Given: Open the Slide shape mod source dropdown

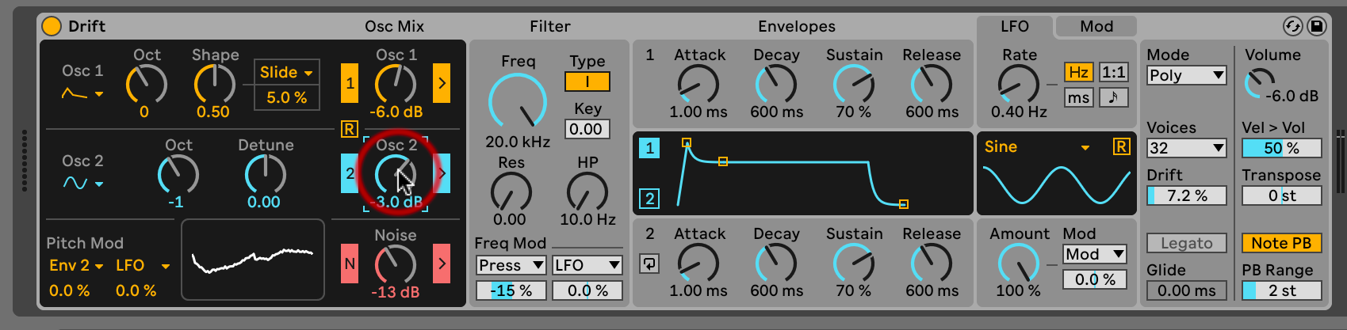Looking at the screenshot, I should pyautogui.click(x=286, y=72).
